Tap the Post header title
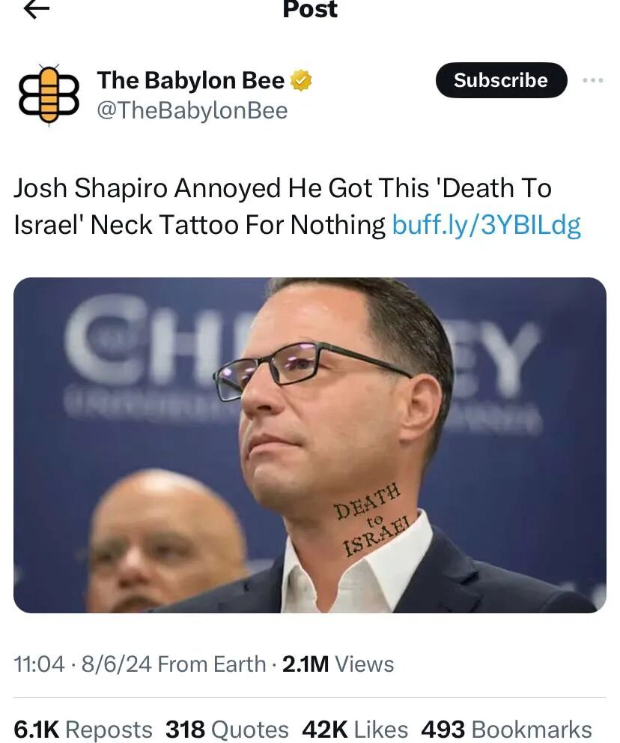 [310, 10]
